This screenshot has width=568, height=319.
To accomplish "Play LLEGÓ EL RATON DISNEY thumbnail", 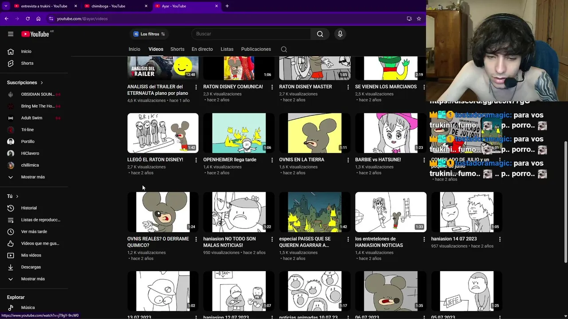I will pyautogui.click(x=163, y=133).
